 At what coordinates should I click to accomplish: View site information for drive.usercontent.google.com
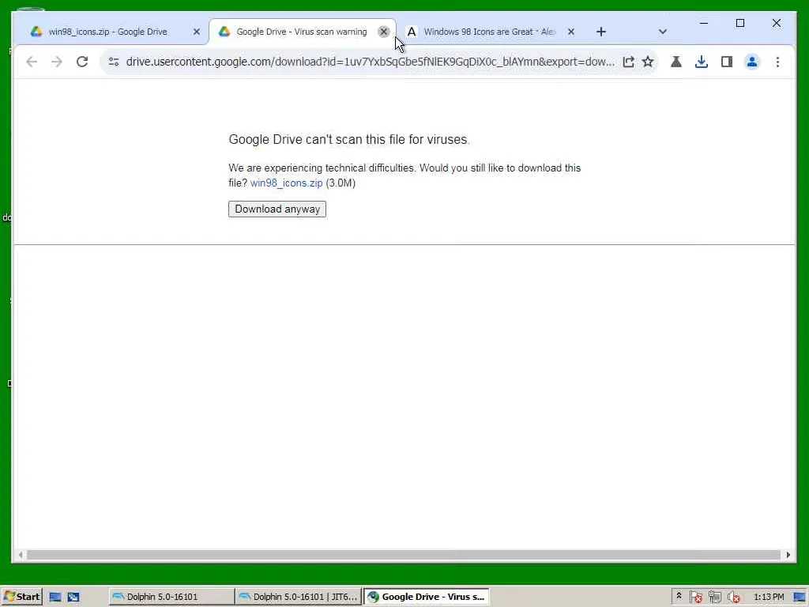coord(114,62)
